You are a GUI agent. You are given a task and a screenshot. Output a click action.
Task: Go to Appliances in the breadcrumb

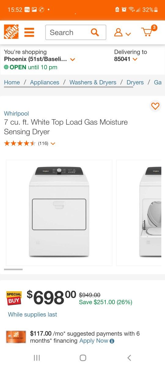(x=45, y=82)
